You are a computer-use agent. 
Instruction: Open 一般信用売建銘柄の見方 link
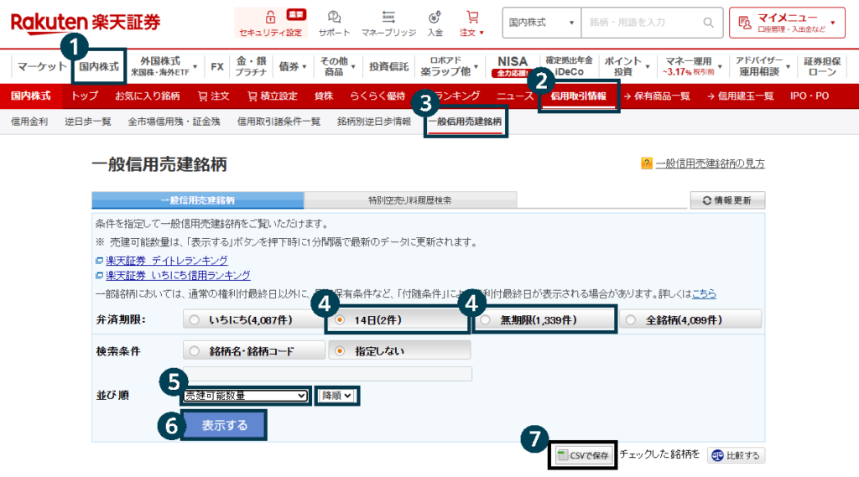click(x=710, y=163)
